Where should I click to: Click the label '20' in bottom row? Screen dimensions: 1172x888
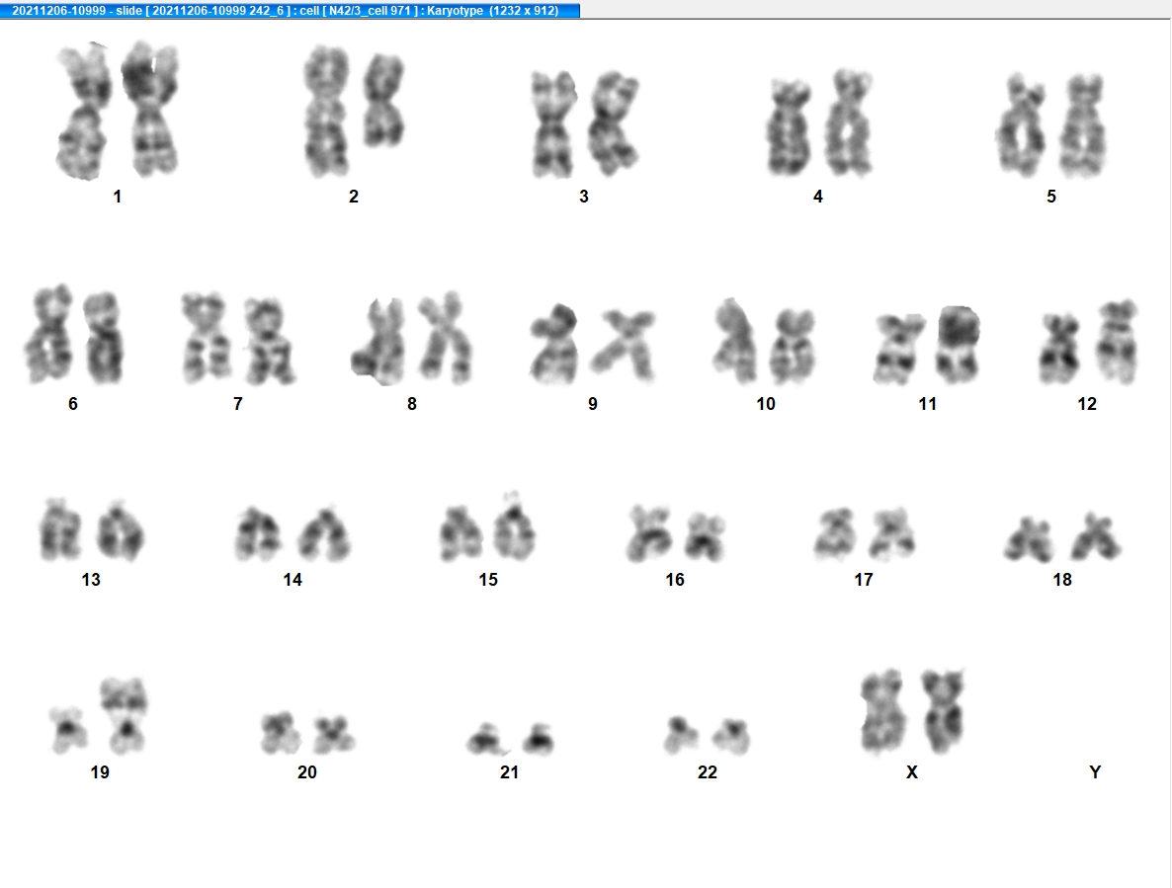pos(307,772)
